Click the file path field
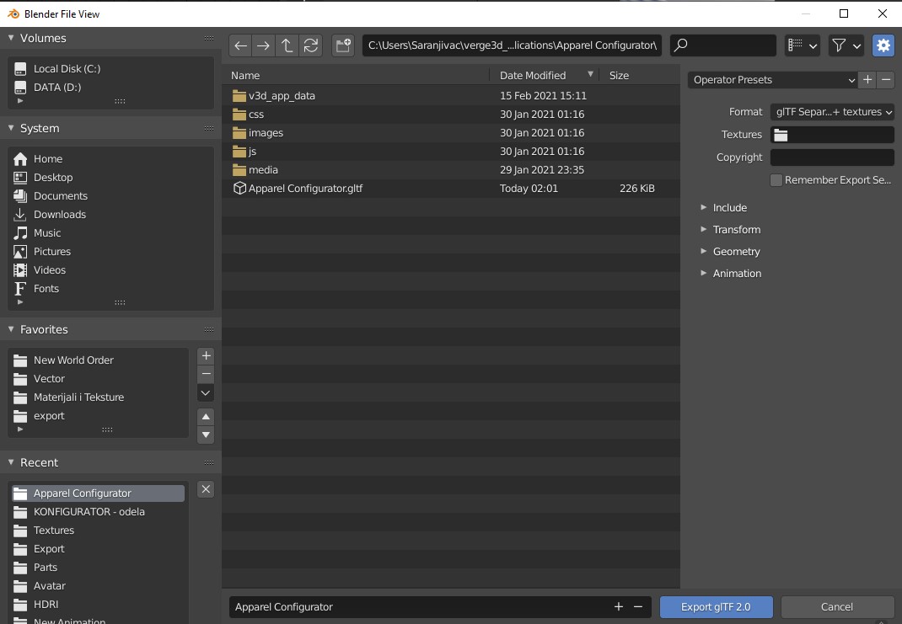Screen dimensions: 902x624 click(512, 45)
